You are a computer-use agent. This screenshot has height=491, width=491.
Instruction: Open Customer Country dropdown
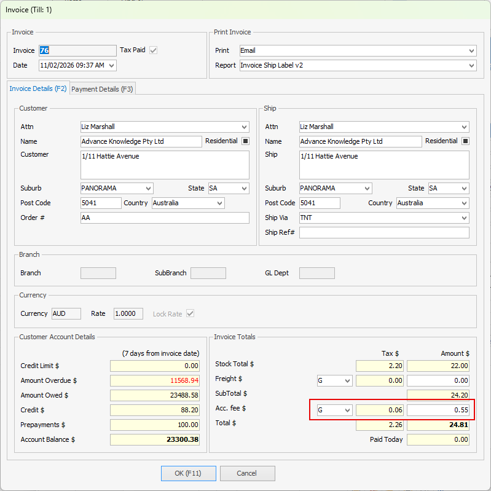point(220,203)
